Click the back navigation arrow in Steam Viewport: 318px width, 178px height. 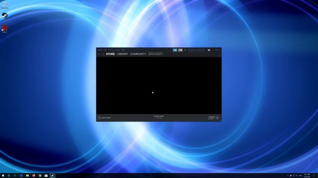[x=99, y=54]
